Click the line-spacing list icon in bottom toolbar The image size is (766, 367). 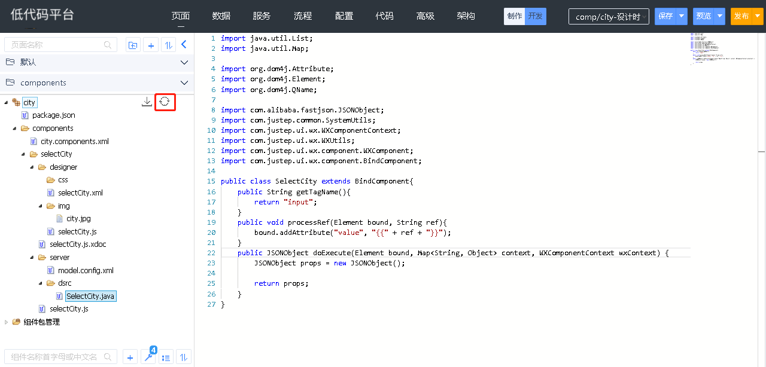[166, 357]
